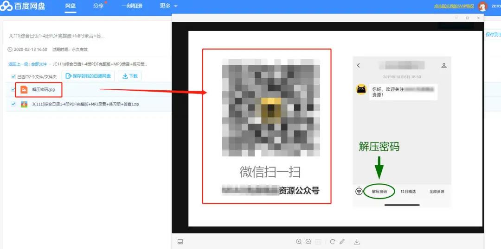Close the image viewer window

[x=478, y=18]
